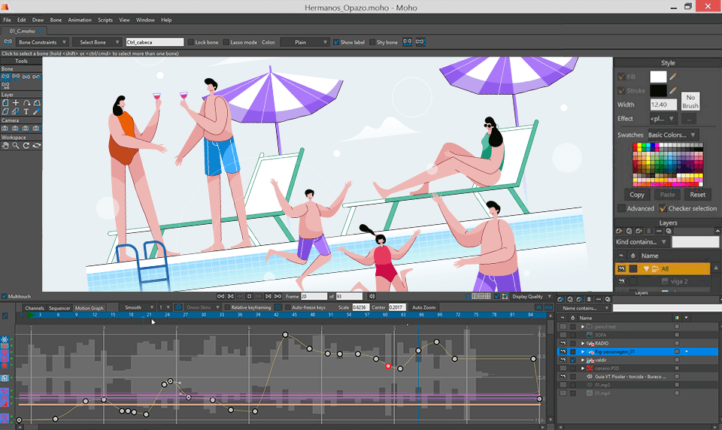Enable the Lock bone checkbox
Screen dimensions: 722x430
(191, 42)
